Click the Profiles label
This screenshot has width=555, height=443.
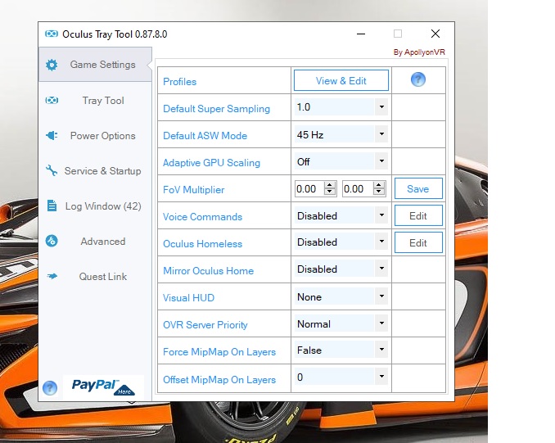tap(180, 82)
